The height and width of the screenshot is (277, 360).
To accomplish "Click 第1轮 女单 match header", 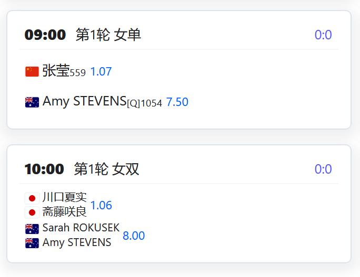I will pos(108,35).
